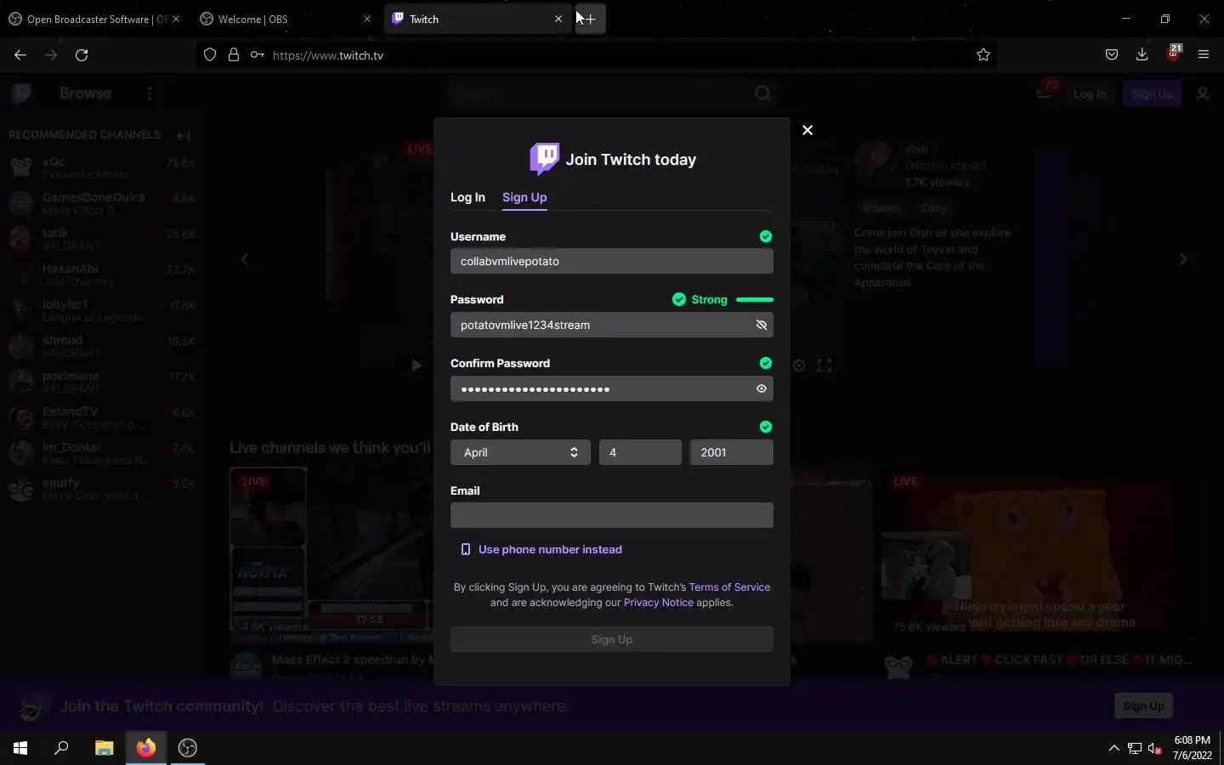Open OBS Studio from taskbar
This screenshot has height=765, width=1224.
pos(188,748)
